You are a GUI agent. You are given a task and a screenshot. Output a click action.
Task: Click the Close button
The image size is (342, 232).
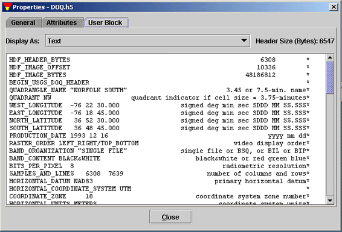tap(170, 217)
